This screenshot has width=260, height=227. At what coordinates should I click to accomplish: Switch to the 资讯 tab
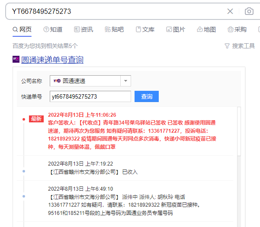click(83, 29)
